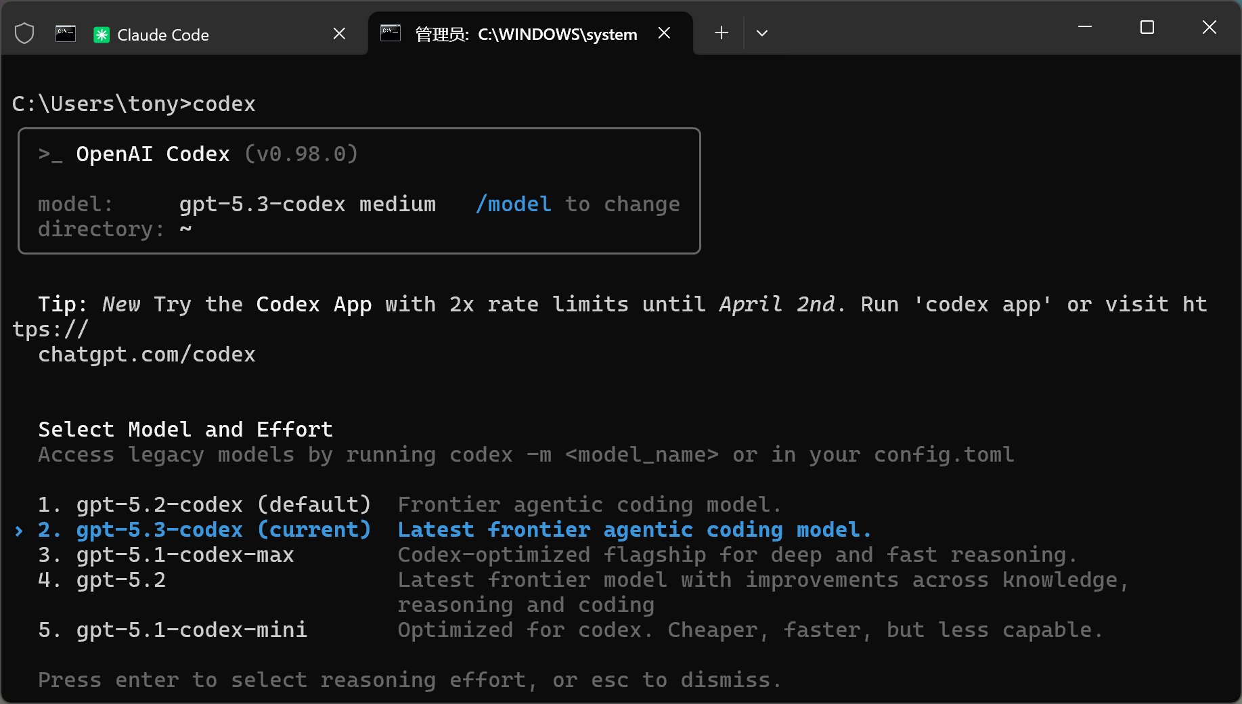Image resolution: width=1242 pixels, height=704 pixels.
Task: Click the green Claude Code asterisk icon
Action: 102,35
